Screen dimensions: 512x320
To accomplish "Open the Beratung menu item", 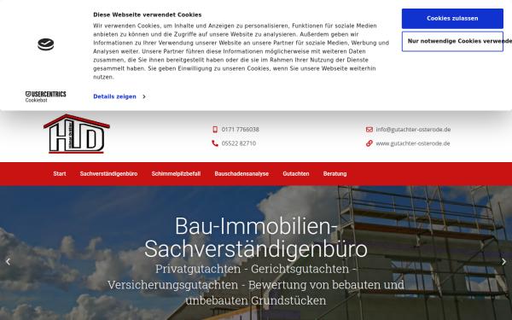I will coord(335,174).
